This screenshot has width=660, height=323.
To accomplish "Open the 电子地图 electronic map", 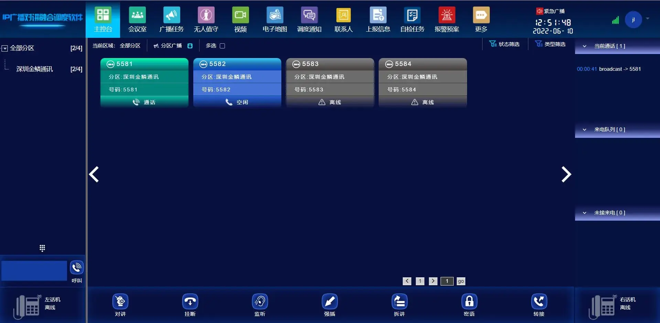I will click(275, 20).
